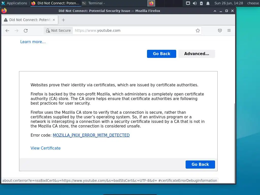This screenshot has width=260, height=195.
Task: Open the network connection panel icon
Action: pos(188,3)
